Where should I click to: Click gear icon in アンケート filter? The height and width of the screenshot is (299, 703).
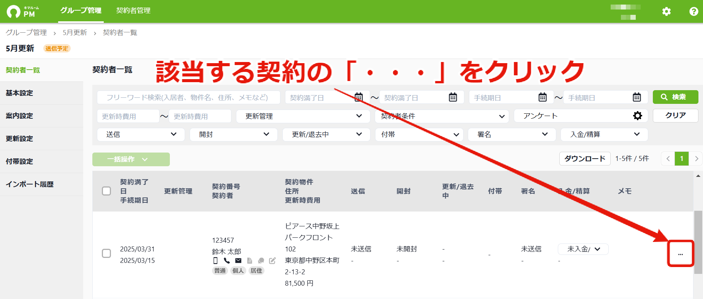point(638,116)
